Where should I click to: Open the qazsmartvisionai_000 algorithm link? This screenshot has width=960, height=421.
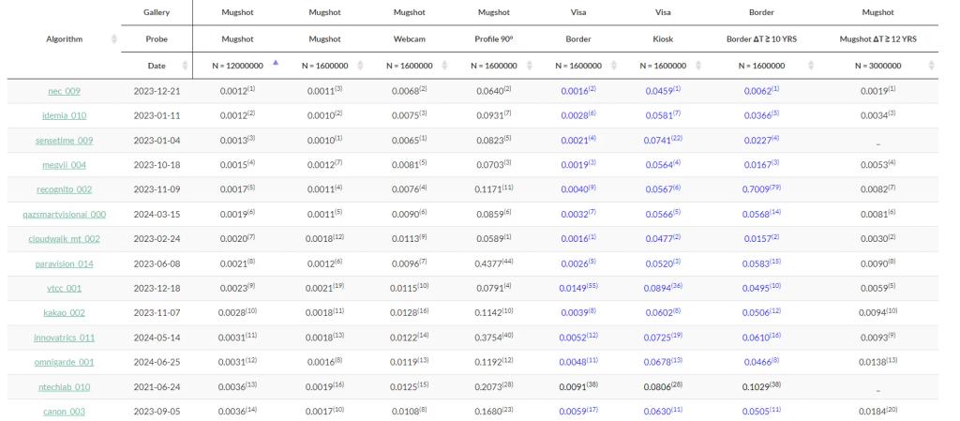pyautogui.click(x=65, y=214)
